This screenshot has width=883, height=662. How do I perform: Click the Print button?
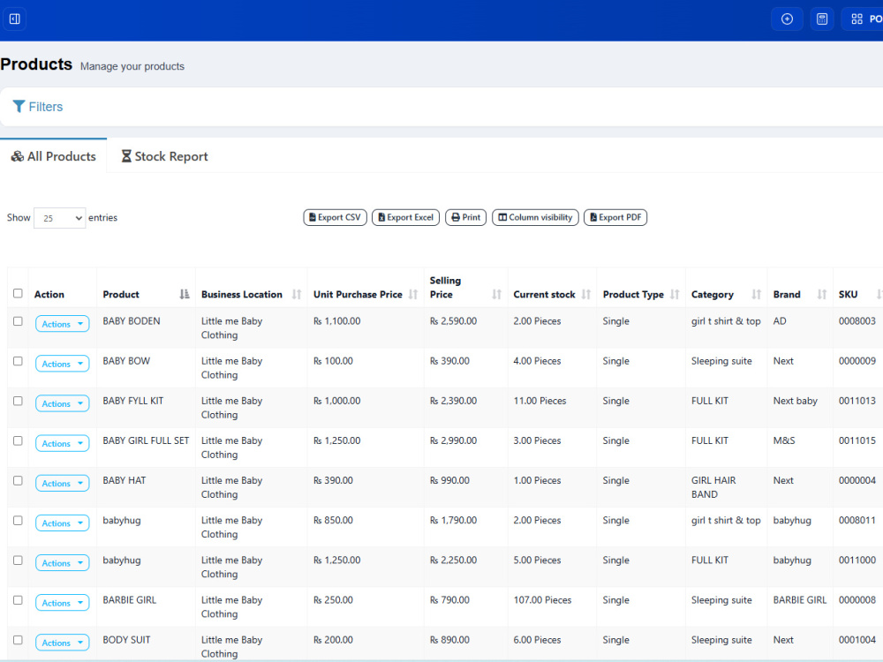(x=465, y=217)
